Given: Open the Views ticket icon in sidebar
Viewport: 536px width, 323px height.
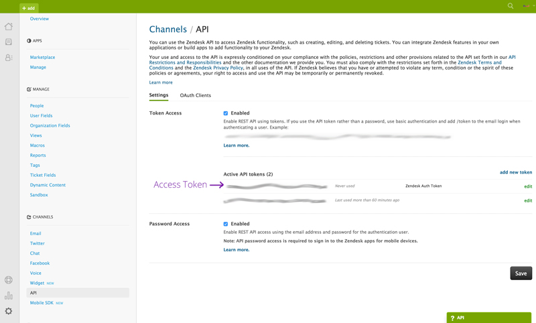Looking at the screenshot, I should coord(9,42).
